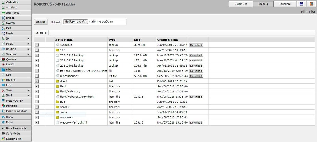Click the webproxy directory name

click(x=66, y=117)
